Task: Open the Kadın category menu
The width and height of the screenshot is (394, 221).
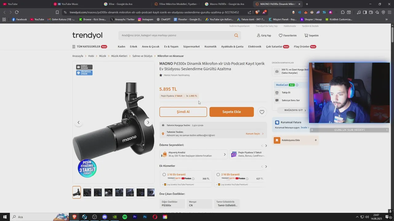Action: pos(121,47)
